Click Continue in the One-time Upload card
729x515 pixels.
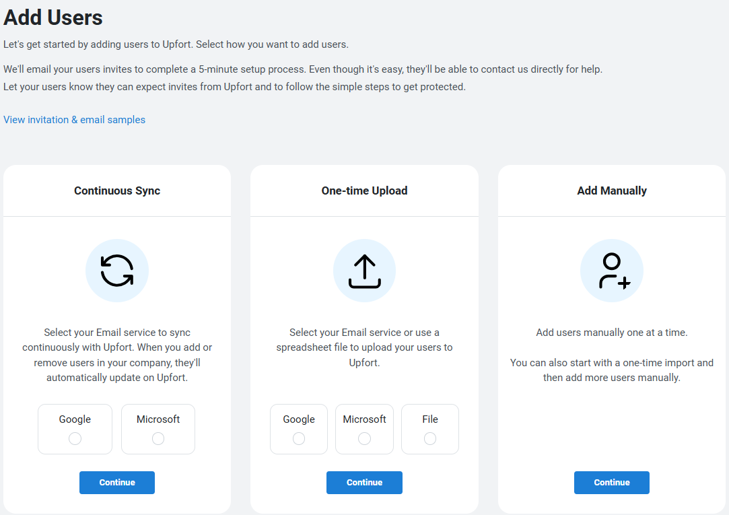[365, 483]
